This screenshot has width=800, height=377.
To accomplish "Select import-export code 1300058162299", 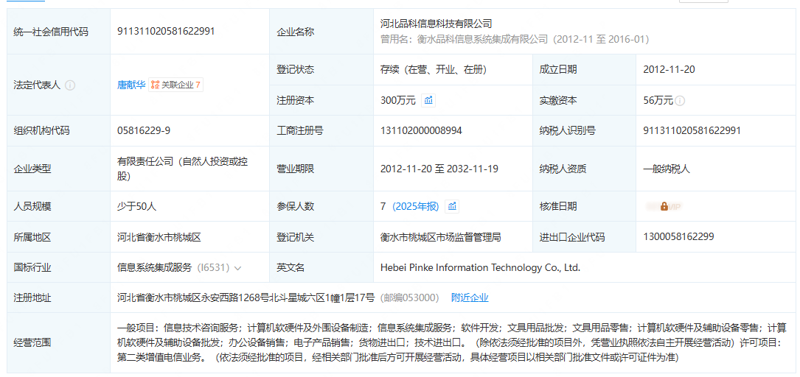I will (678, 236).
